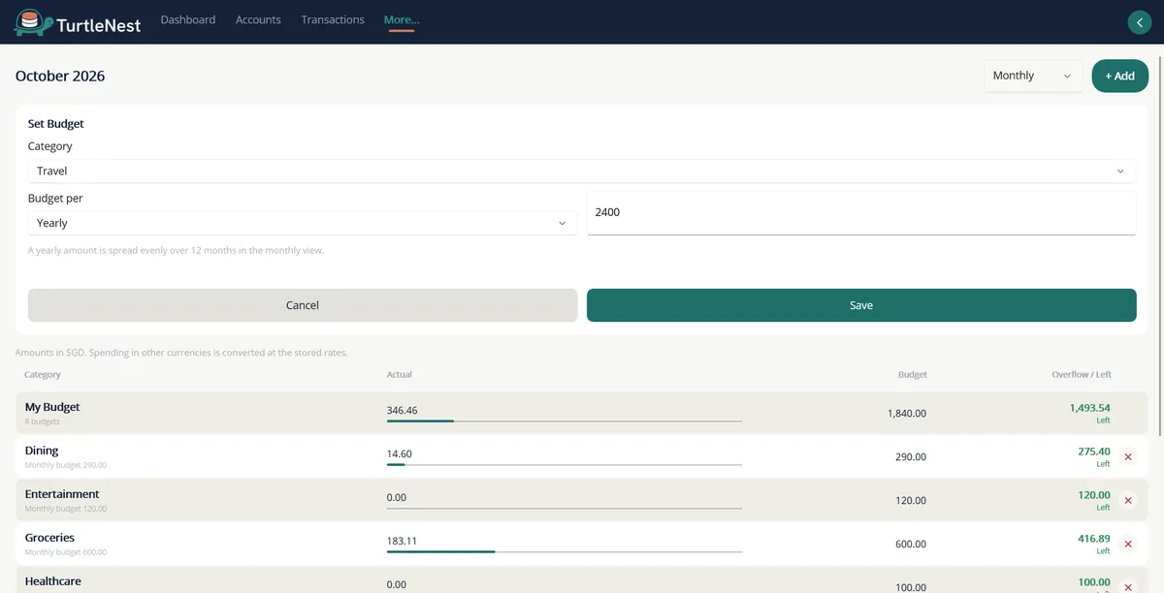This screenshot has width=1164, height=593.
Task: Click the Groceries spending progress bar
Action: pyautogui.click(x=565, y=551)
